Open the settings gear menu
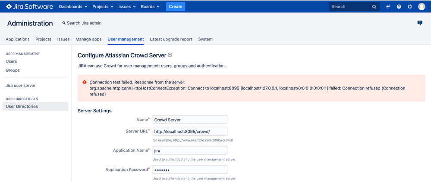This screenshot has height=182, width=431. [x=409, y=6]
